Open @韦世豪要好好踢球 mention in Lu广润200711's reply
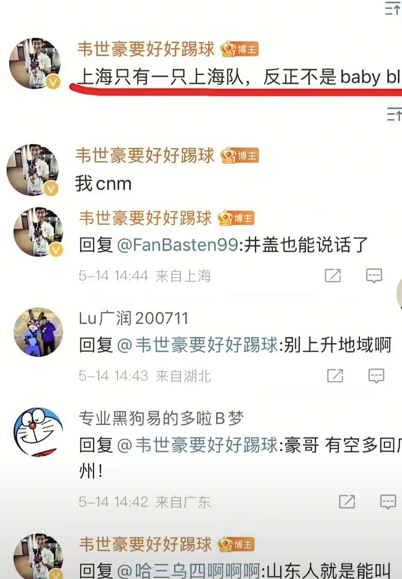Screen dimensions: 402x579 198,345
